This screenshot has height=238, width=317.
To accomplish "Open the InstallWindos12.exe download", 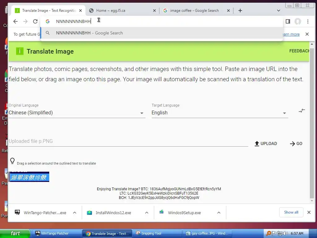I will click(x=109, y=213).
